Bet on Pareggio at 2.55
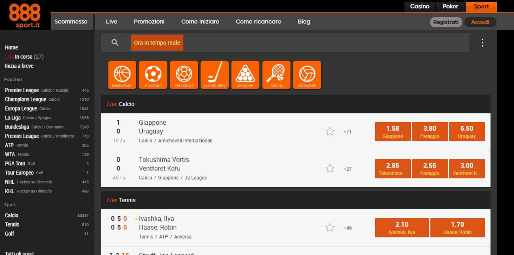The width and height of the screenshot is (514, 255). pos(430,169)
